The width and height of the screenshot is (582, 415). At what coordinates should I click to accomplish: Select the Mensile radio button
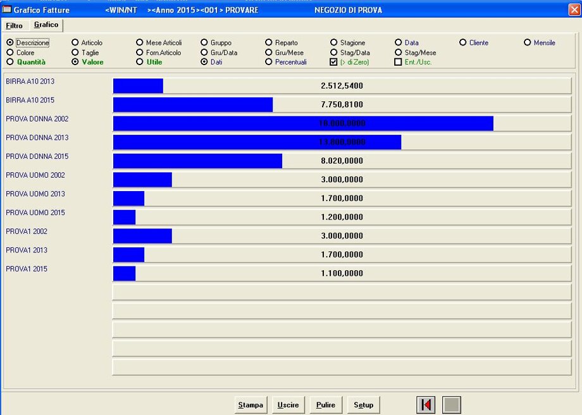pos(528,43)
